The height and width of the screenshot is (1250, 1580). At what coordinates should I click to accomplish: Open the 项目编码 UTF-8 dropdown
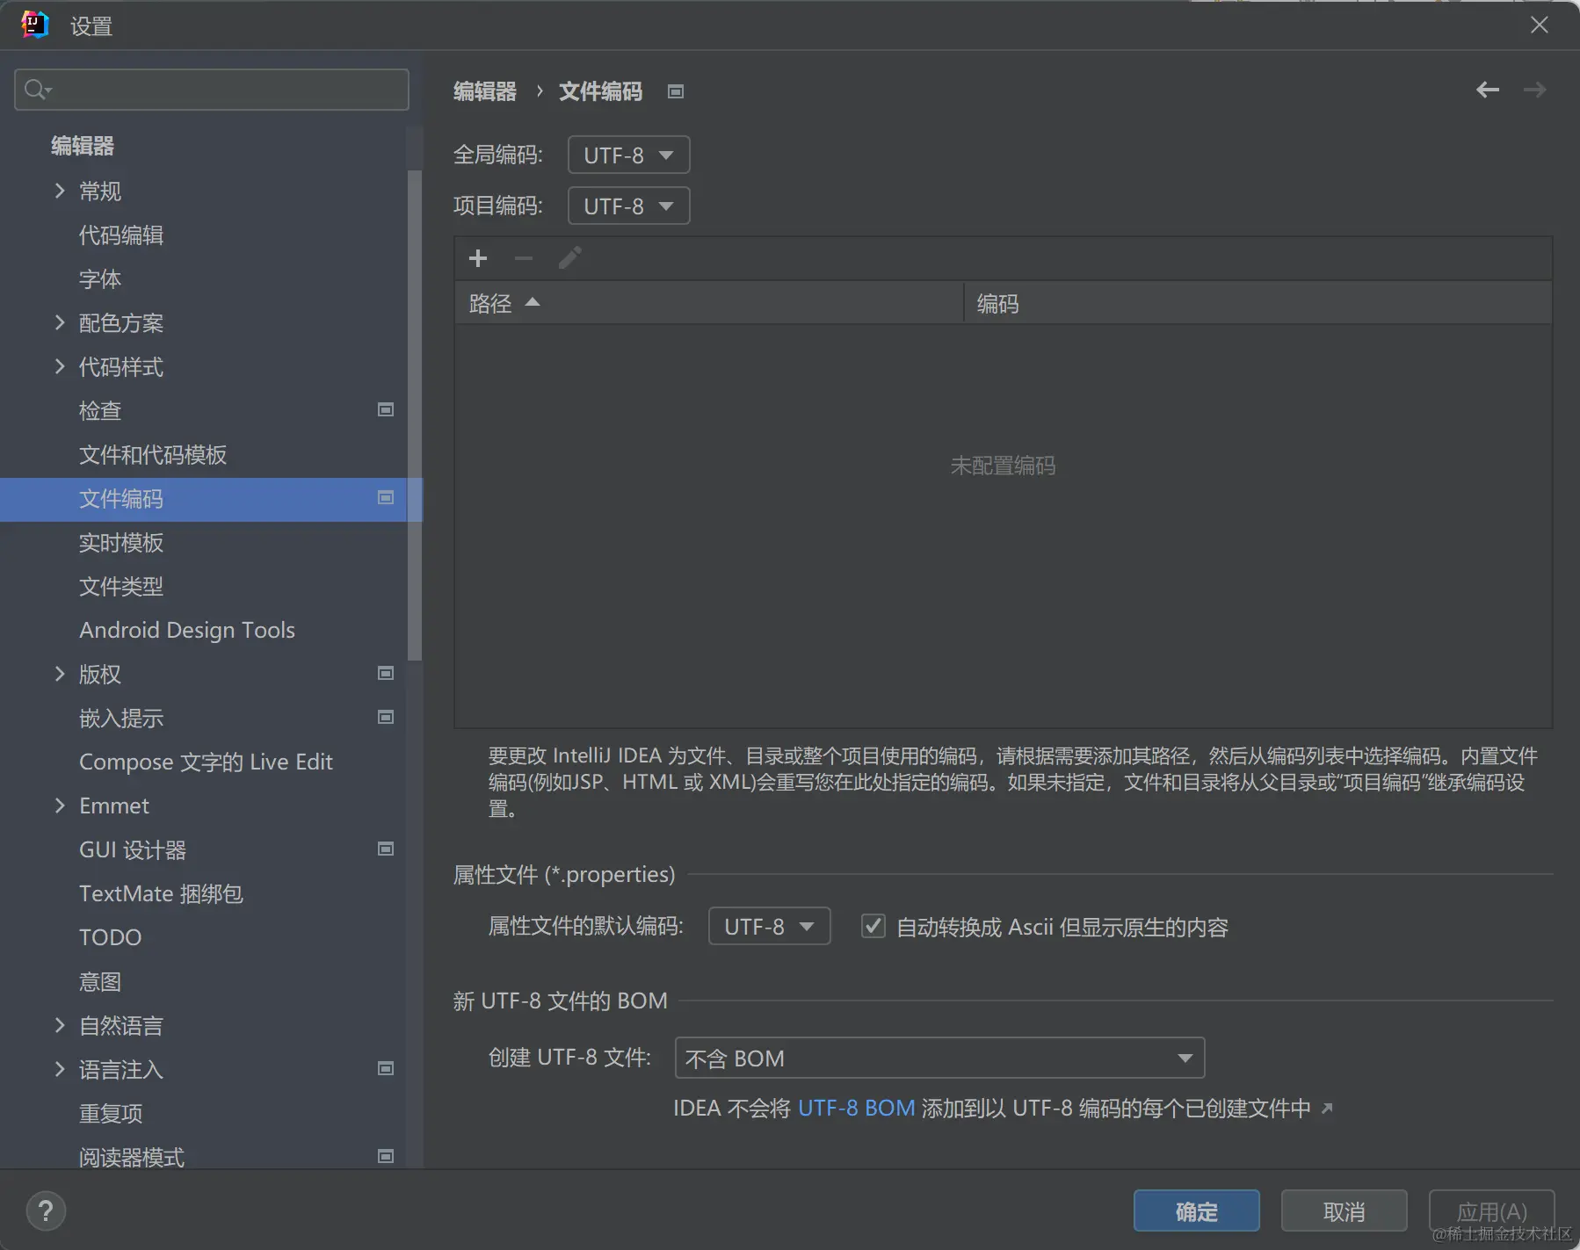629,206
